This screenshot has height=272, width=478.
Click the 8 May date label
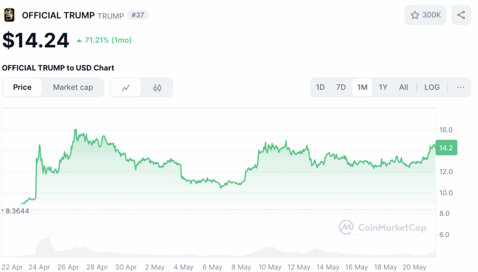tap(241, 267)
